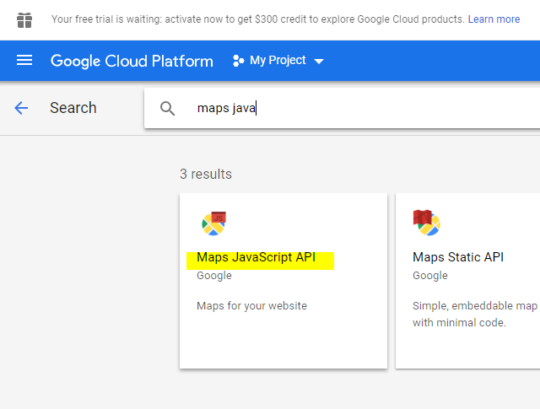This screenshot has width=540, height=409.
Task: Click the search field containing maps java
Action: coord(342,108)
